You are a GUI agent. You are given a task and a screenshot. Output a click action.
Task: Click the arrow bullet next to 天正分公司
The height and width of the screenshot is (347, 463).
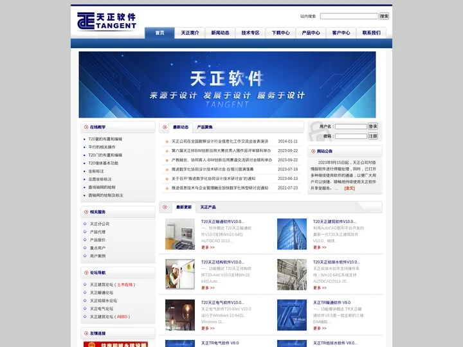(85, 224)
